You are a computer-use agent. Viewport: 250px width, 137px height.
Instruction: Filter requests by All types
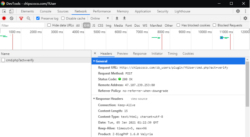pos(78,25)
